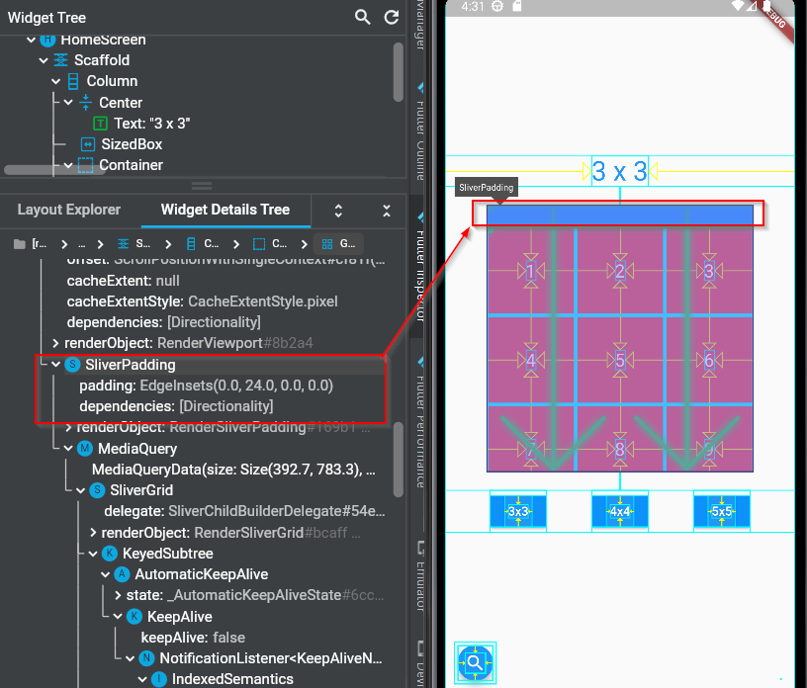
Task: Switch to the Layout Explorer tab
Action: pos(69,210)
